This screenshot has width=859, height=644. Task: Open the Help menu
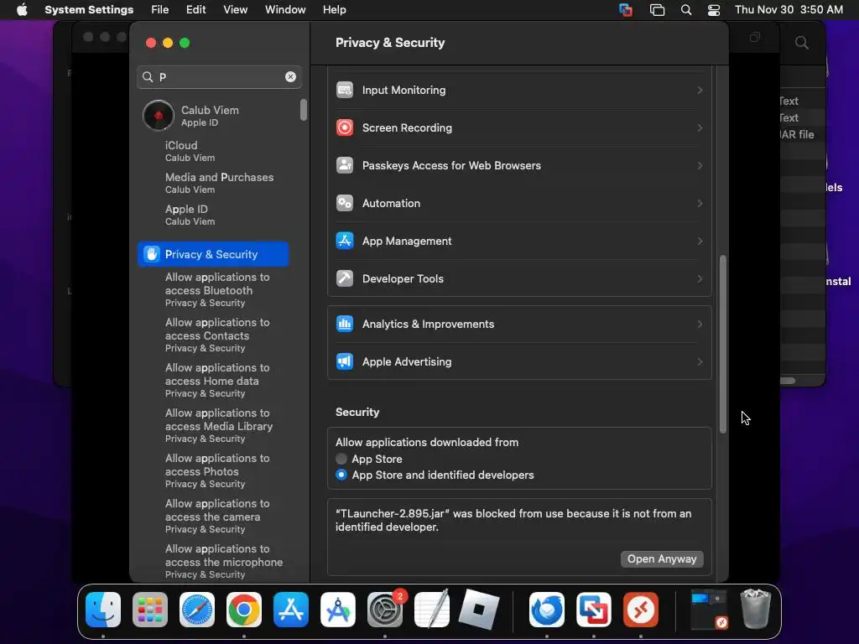pos(334,10)
